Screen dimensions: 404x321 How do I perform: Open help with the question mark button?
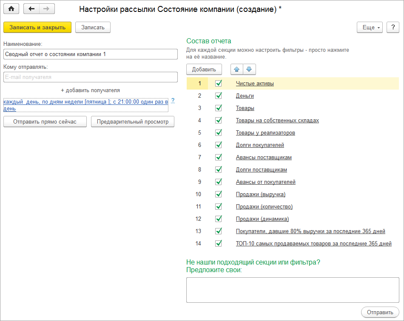[x=393, y=27]
